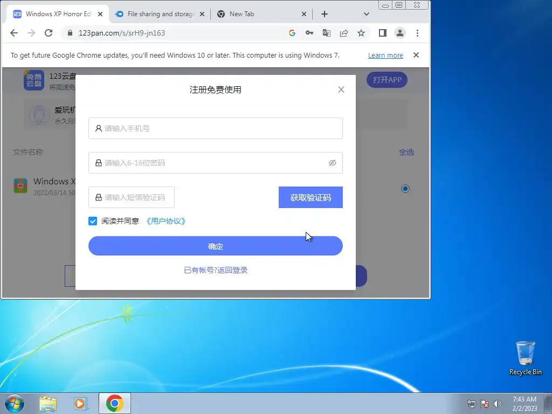Open the Google icon in address bar

tap(292, 33)
